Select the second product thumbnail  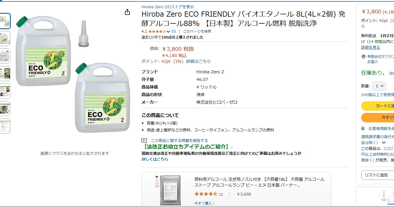(5, 39)
